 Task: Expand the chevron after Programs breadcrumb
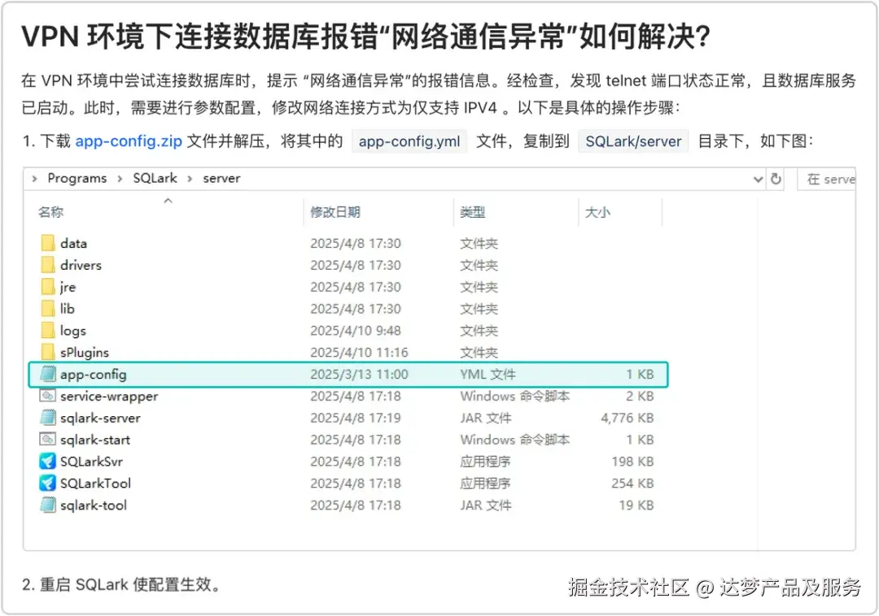tap(120, 179)
